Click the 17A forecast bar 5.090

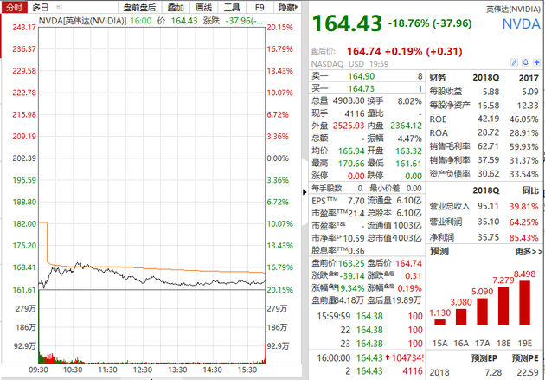tap(482, 311)
